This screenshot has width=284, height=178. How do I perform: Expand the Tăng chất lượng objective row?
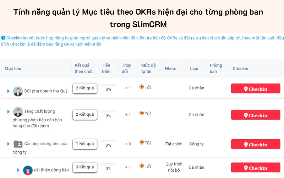9,112
